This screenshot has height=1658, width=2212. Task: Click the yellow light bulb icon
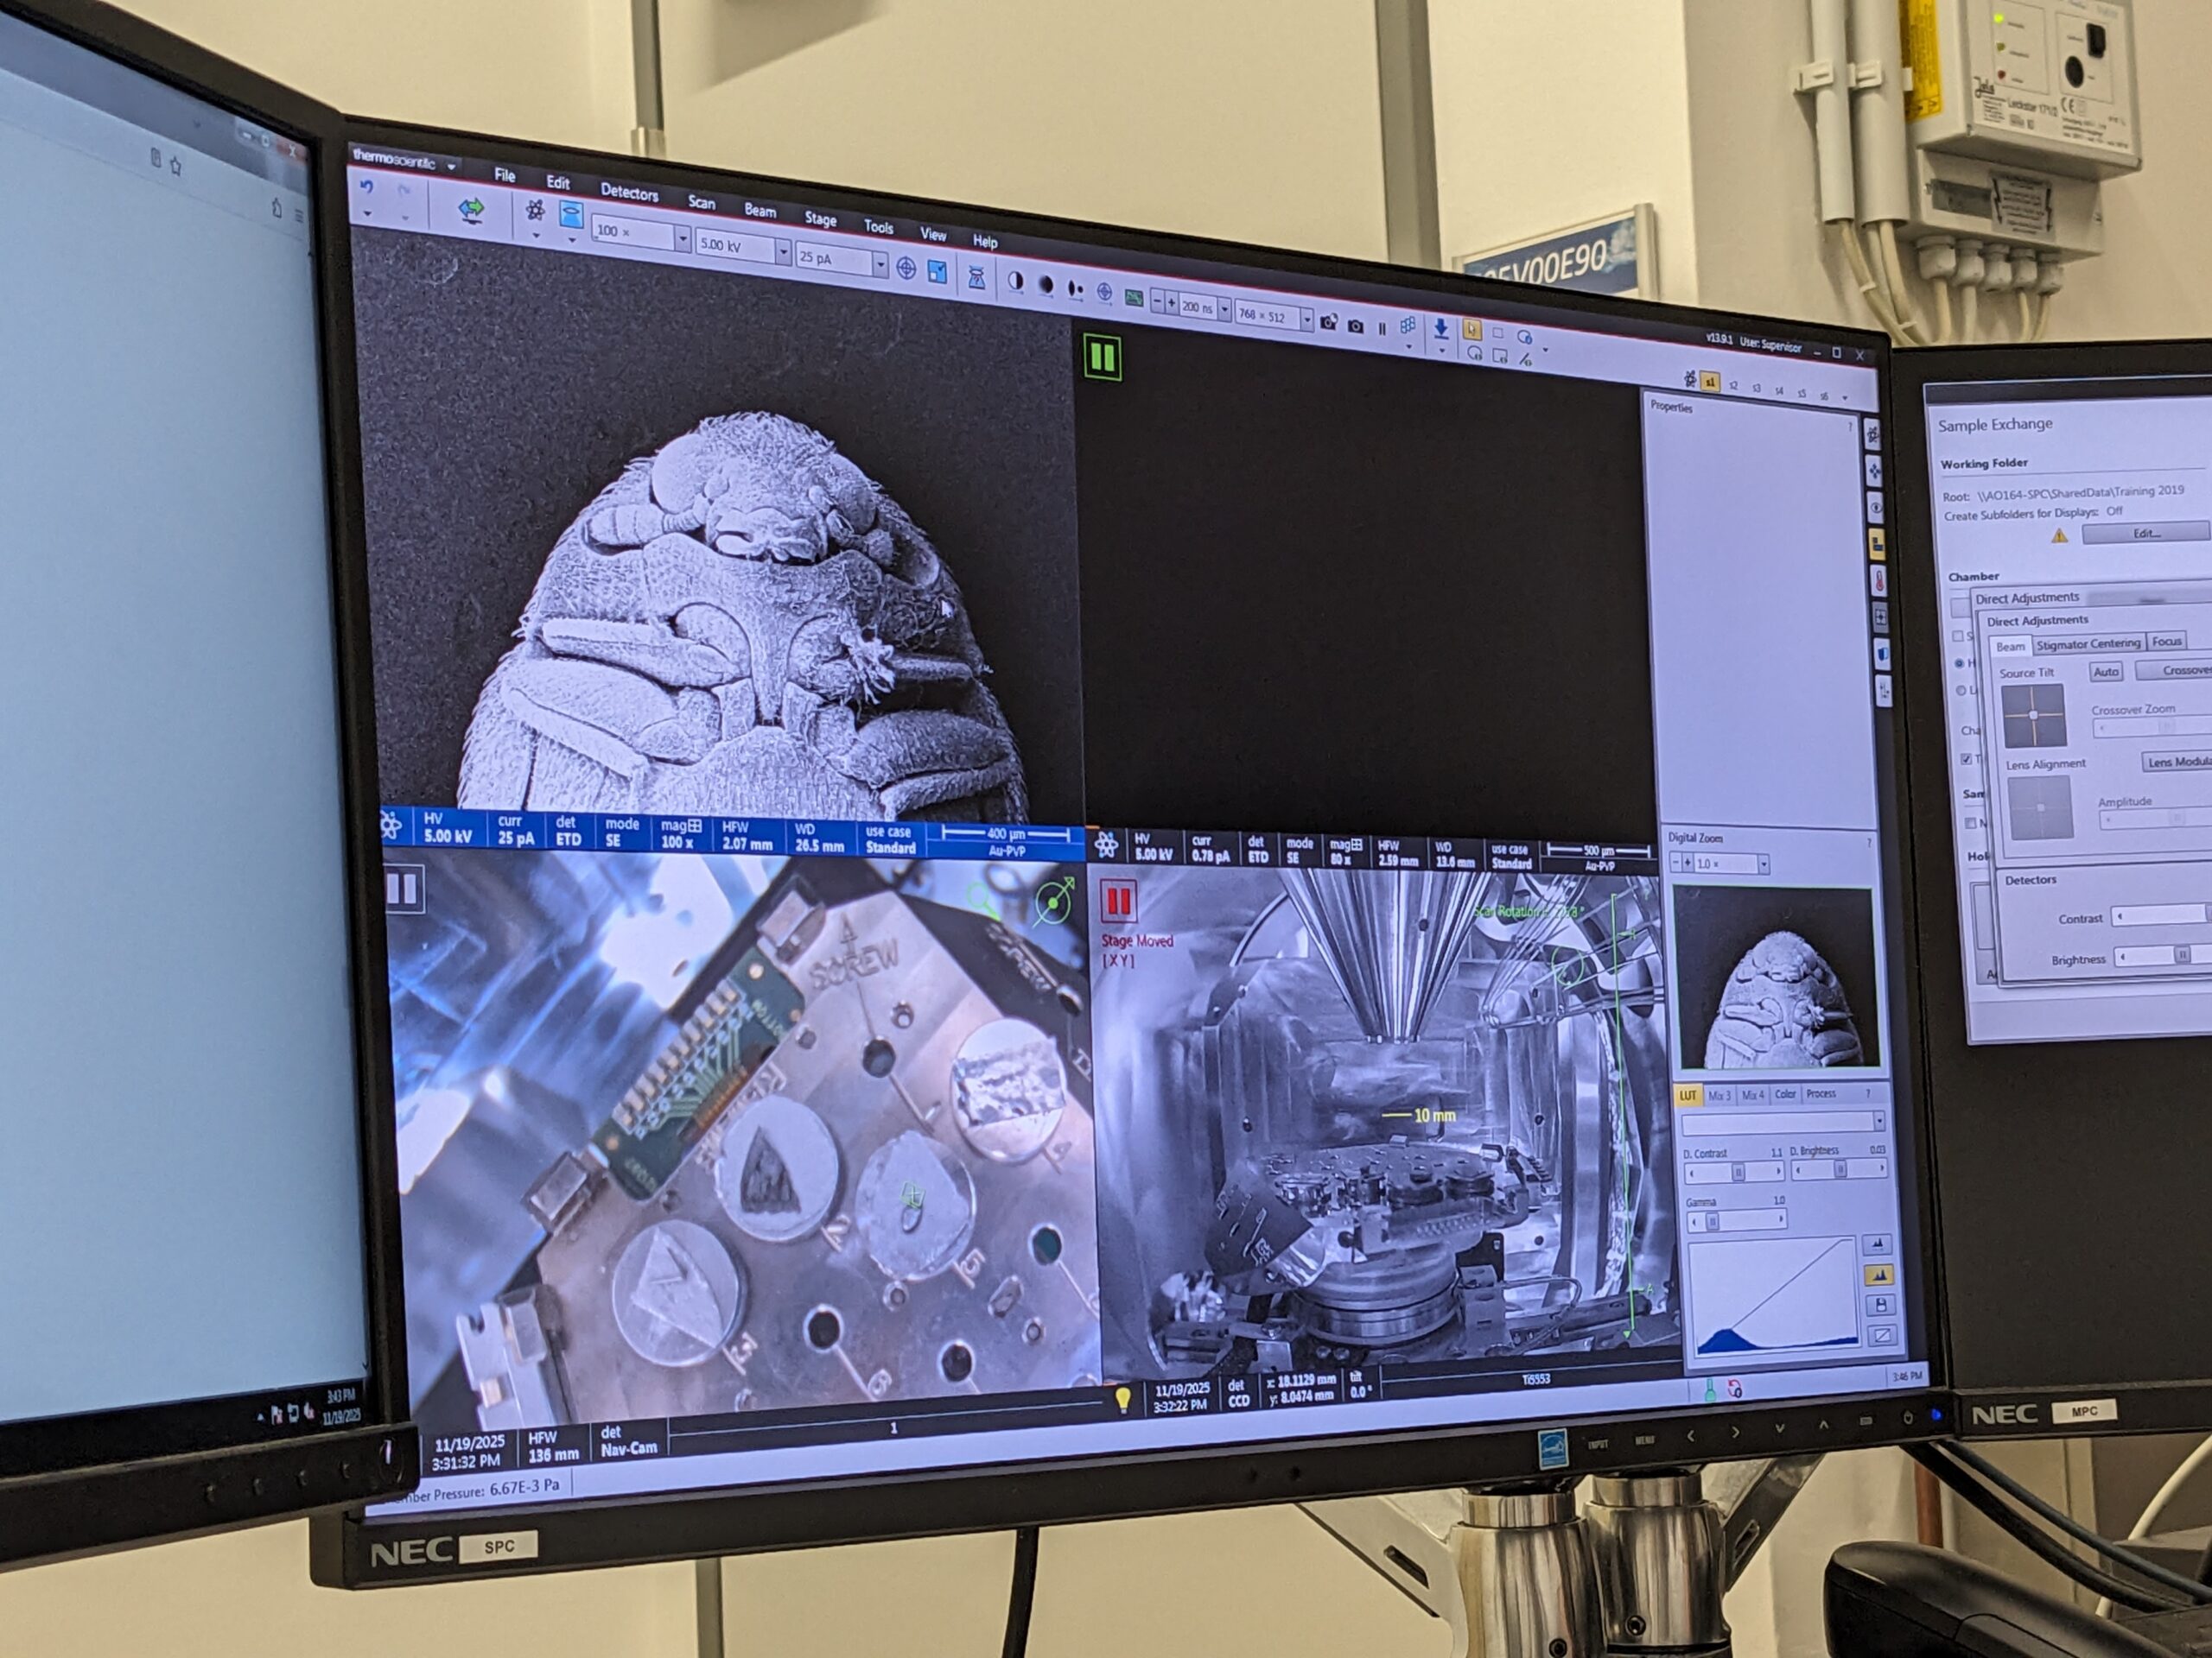pos(1122,1399)
